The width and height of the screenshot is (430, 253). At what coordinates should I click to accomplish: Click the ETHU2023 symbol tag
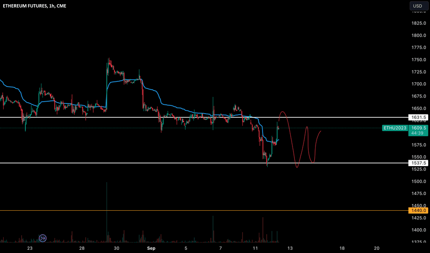click(395, 128)
